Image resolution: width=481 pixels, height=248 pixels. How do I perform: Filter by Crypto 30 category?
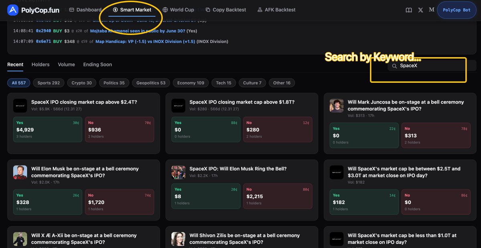tap(81, 83)
